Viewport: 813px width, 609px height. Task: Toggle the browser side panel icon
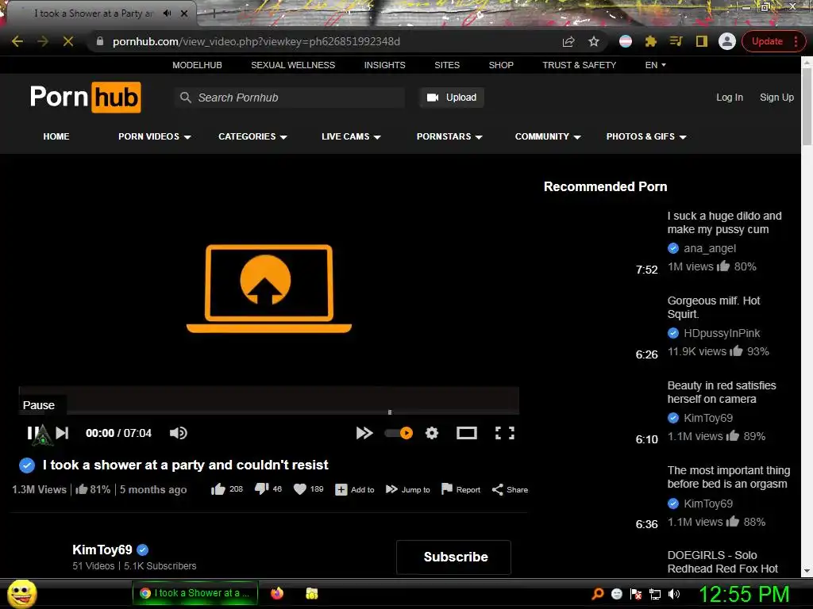click(702, 41)
